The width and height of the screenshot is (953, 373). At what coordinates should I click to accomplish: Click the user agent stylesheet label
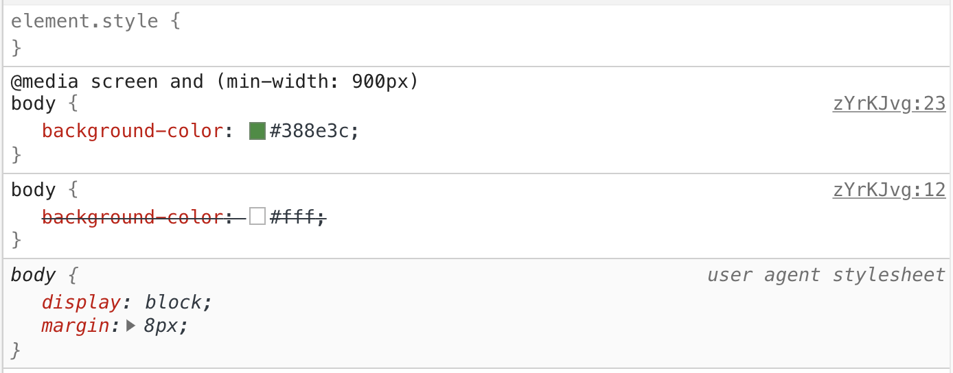pyautogui.click(x=826, y=276)
